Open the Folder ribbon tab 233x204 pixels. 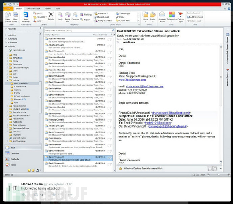click(x=48, y=9)
